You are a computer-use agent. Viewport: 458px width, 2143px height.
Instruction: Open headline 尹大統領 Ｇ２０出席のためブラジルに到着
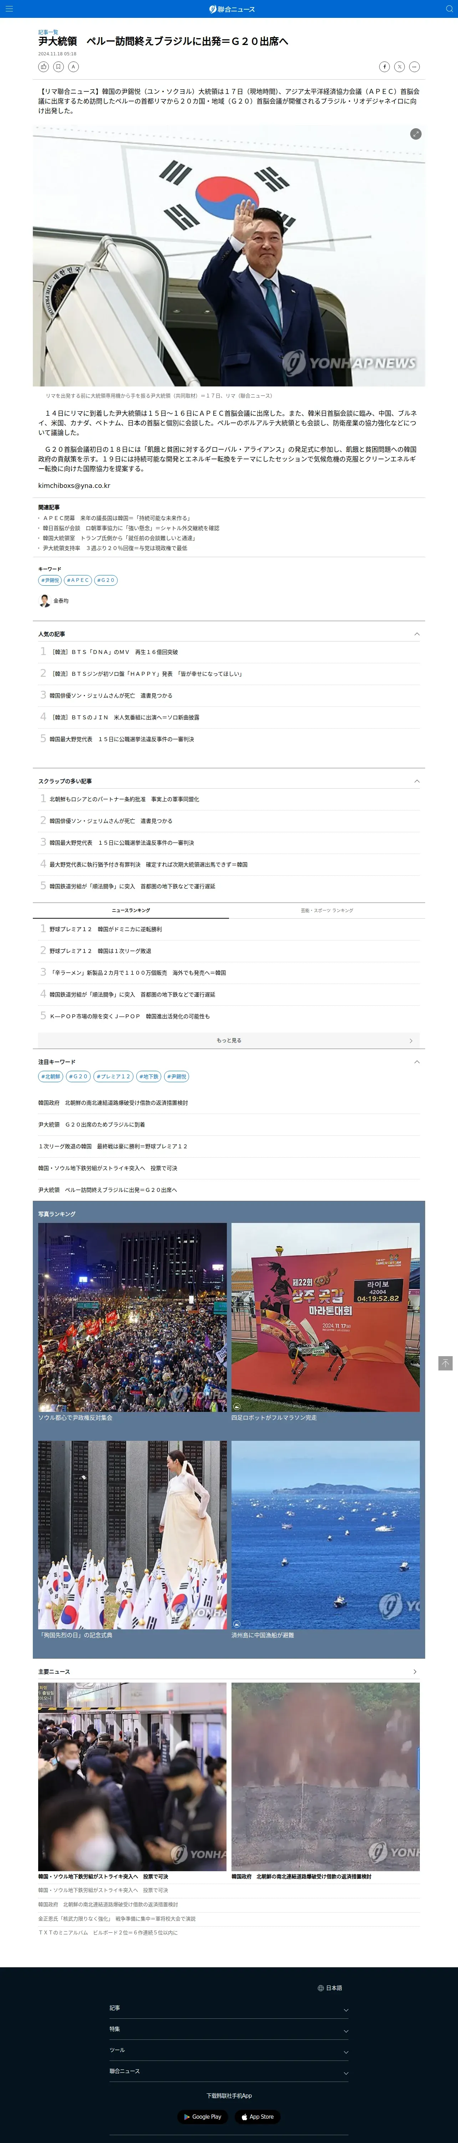tap(91, 1124)
